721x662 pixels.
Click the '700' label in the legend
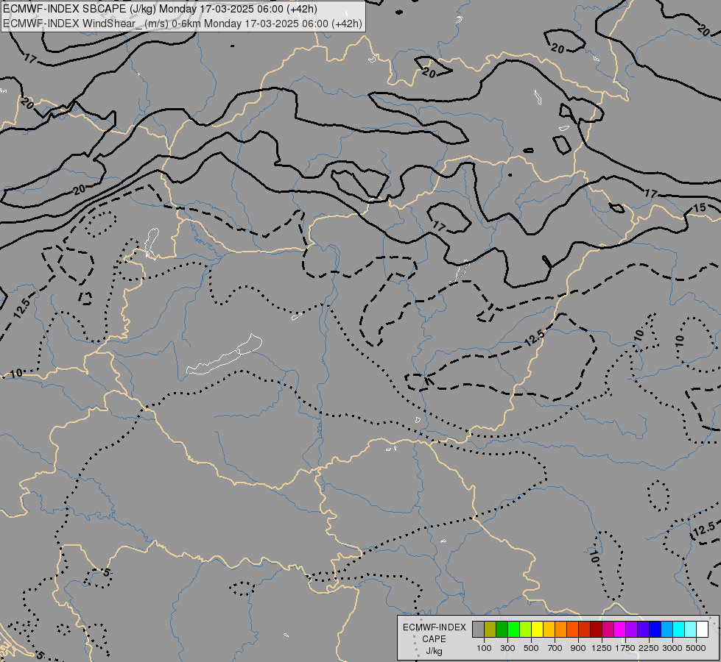point(555,648)
